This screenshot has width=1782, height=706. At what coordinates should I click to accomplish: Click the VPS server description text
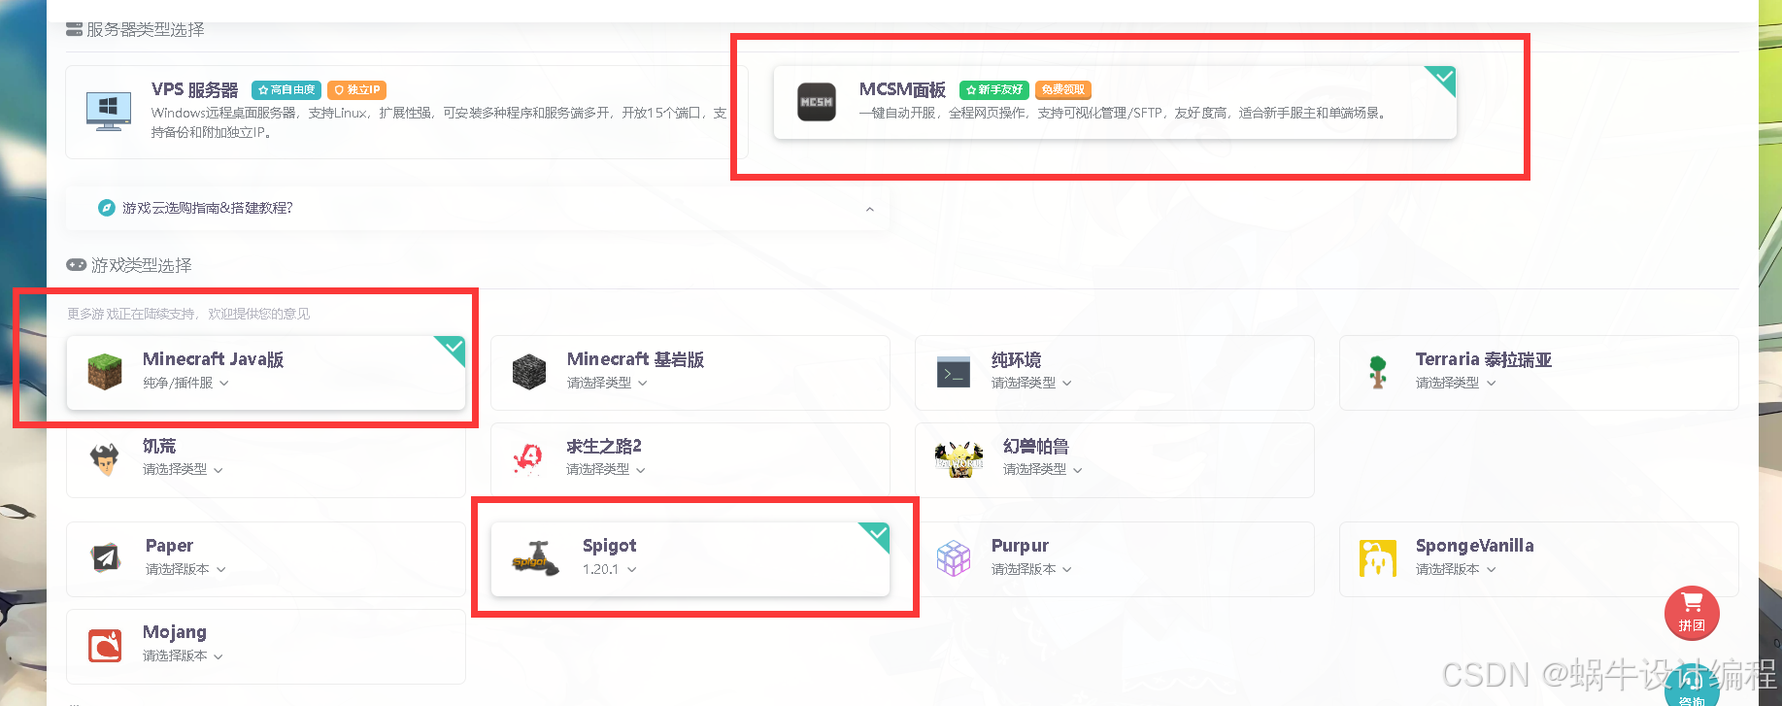click(x=439, y=122)
